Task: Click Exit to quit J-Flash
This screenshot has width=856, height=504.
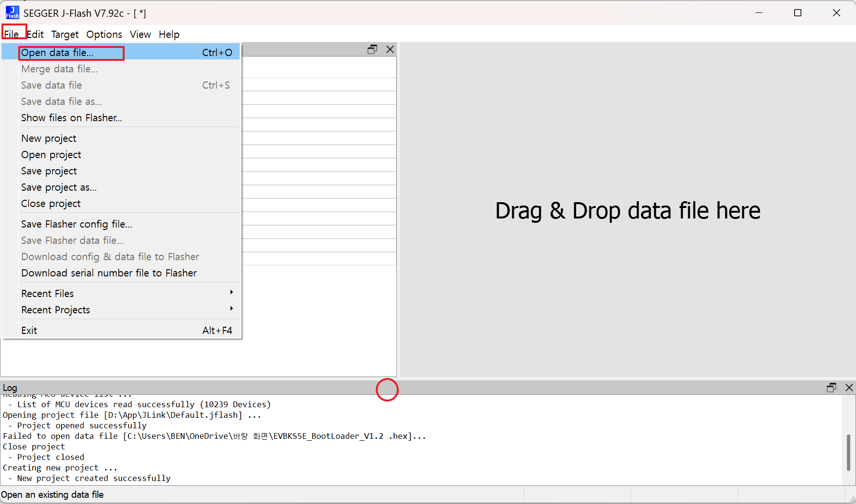Action: pyautogui.click(x=29, y=331)
